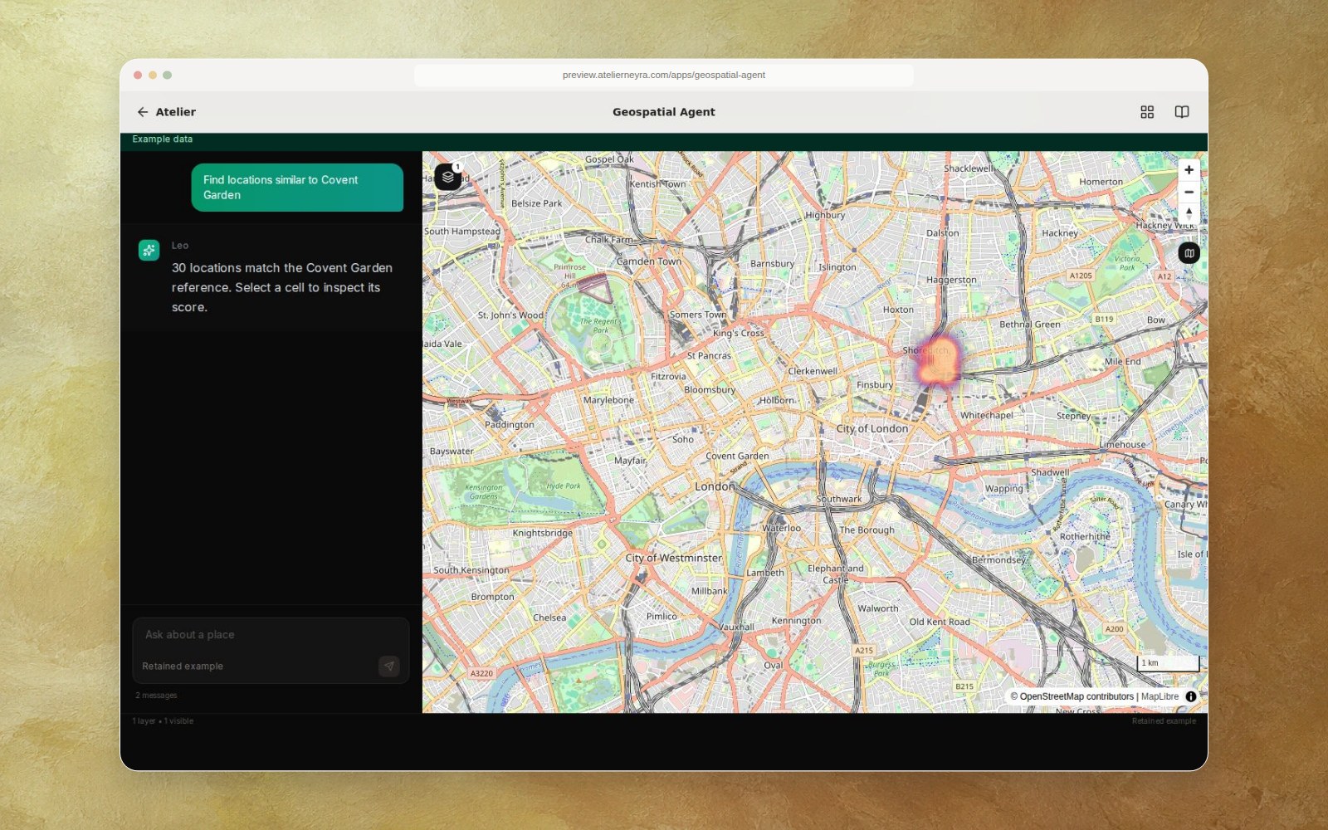The height and width of the screenshot is (830, 1328).
Task: Zoom out of the map
Action: [1189, 192]
